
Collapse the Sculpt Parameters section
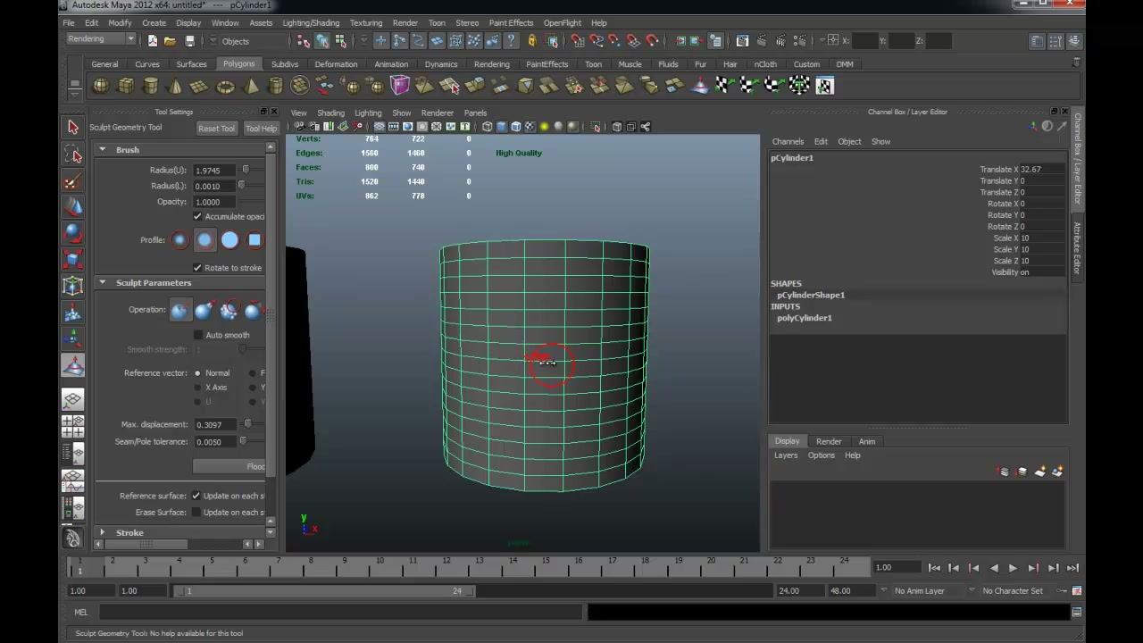pos(102,282)
